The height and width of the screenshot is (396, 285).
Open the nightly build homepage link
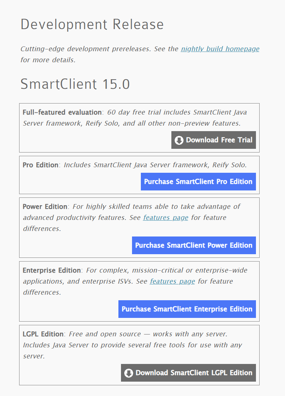(x=220, y=49)
